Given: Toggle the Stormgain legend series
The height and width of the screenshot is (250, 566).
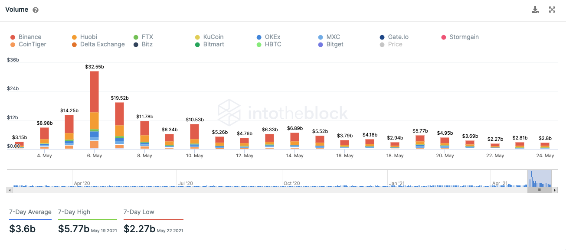Looking at the screenshot, I should 460,37.
